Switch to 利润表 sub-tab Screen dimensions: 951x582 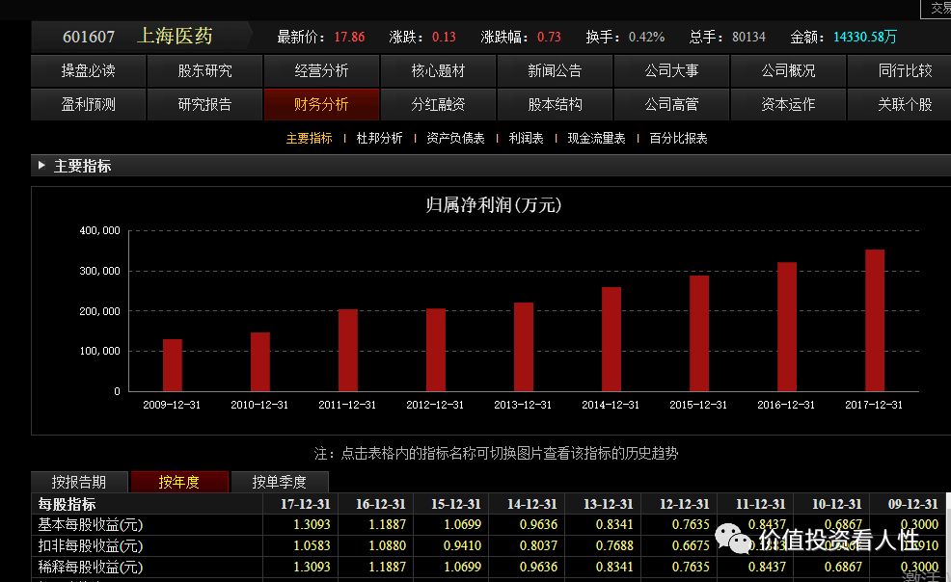[526, 138]
